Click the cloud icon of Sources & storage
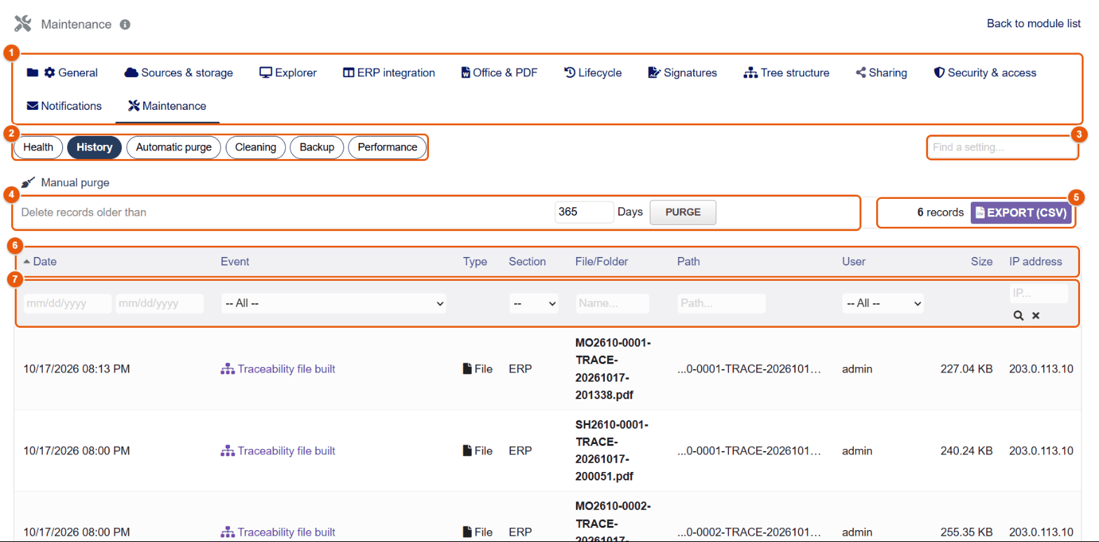This screenshot has width=1099, height=542. (x=131, y=73)
